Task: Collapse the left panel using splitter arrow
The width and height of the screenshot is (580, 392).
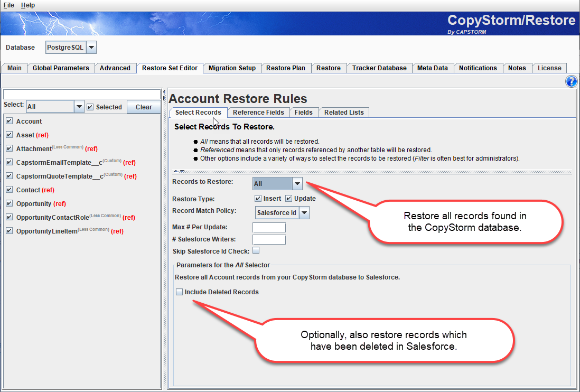Action: point(164,92)
